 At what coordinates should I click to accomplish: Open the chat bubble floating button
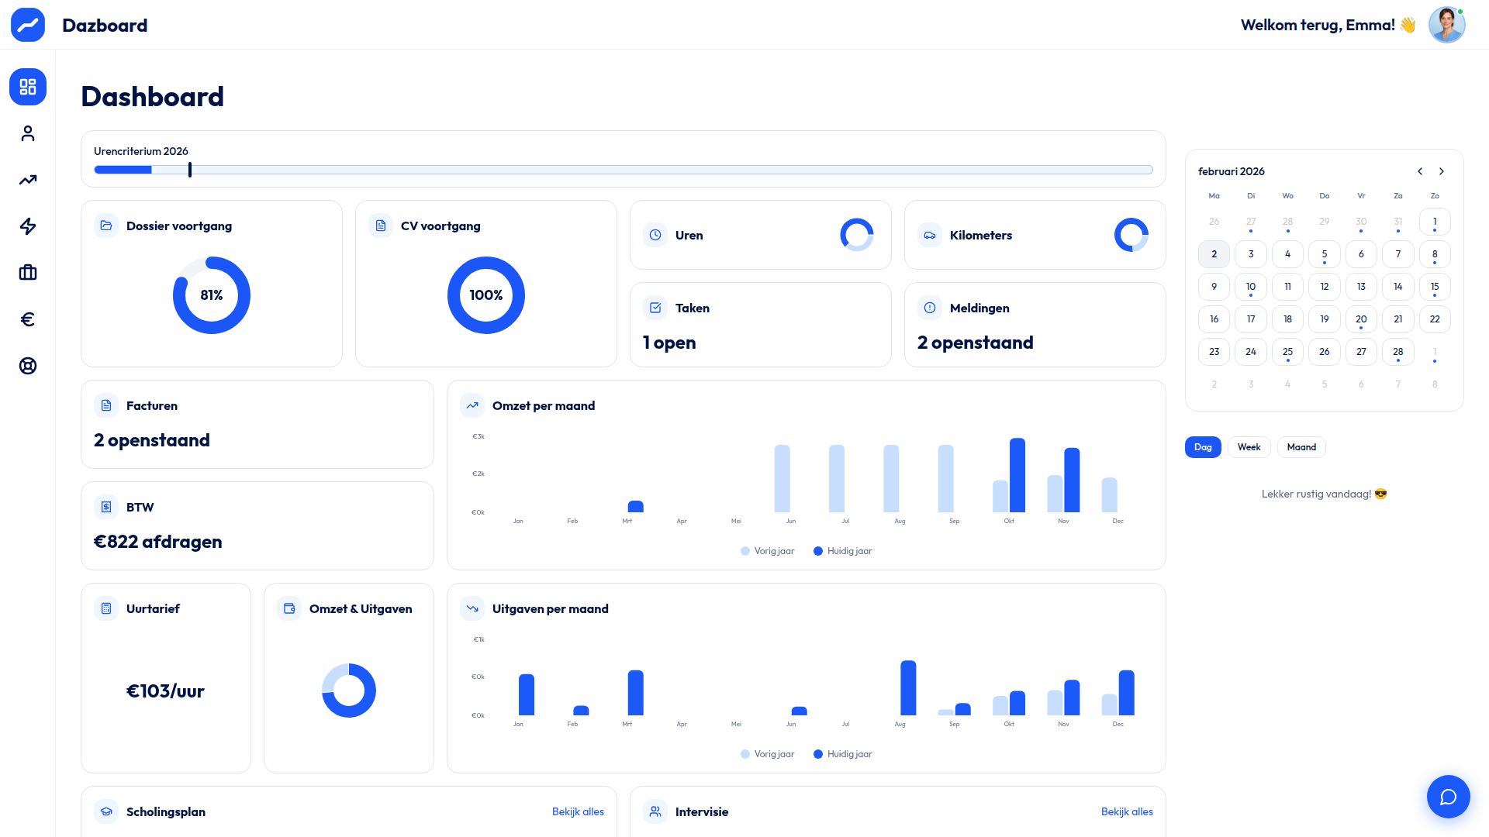[1448, 797]
